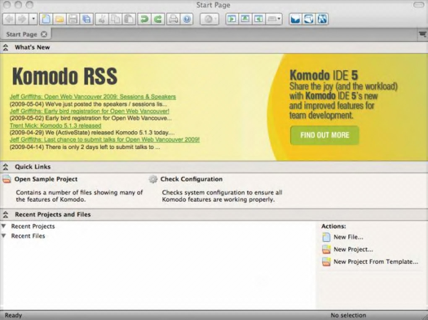428x320 pixels.
Task: Open the Komodo 5.1.3 released link
Action: [55, 126]
